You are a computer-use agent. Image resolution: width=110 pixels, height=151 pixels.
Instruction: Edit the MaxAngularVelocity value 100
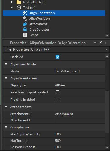click(80, 134)
